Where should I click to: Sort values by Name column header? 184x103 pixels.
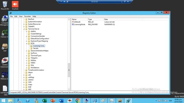[x=79, y=19]
